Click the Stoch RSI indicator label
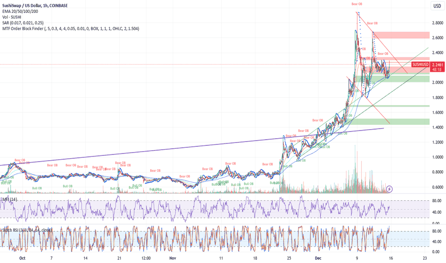Viewport: 446px width, 263px height. (x=27, y=230)
